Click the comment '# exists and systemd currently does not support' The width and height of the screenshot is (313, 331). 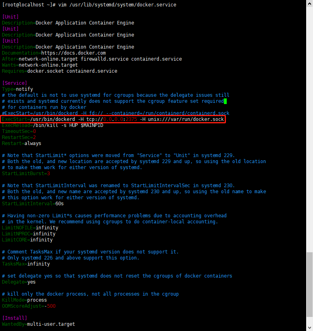click(113, 101)
